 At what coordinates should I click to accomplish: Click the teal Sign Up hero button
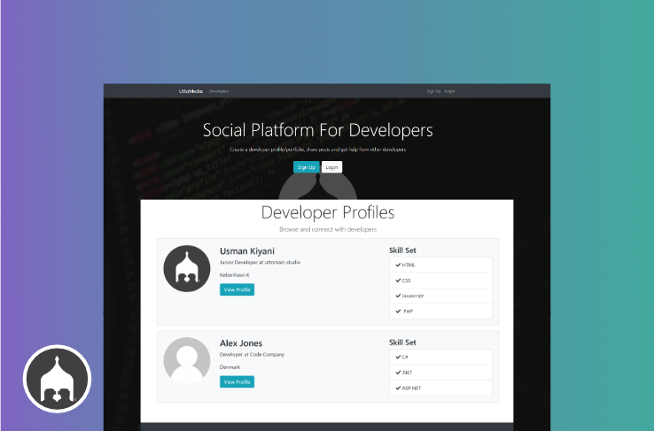pyautogui.click(x=306, y=167)
